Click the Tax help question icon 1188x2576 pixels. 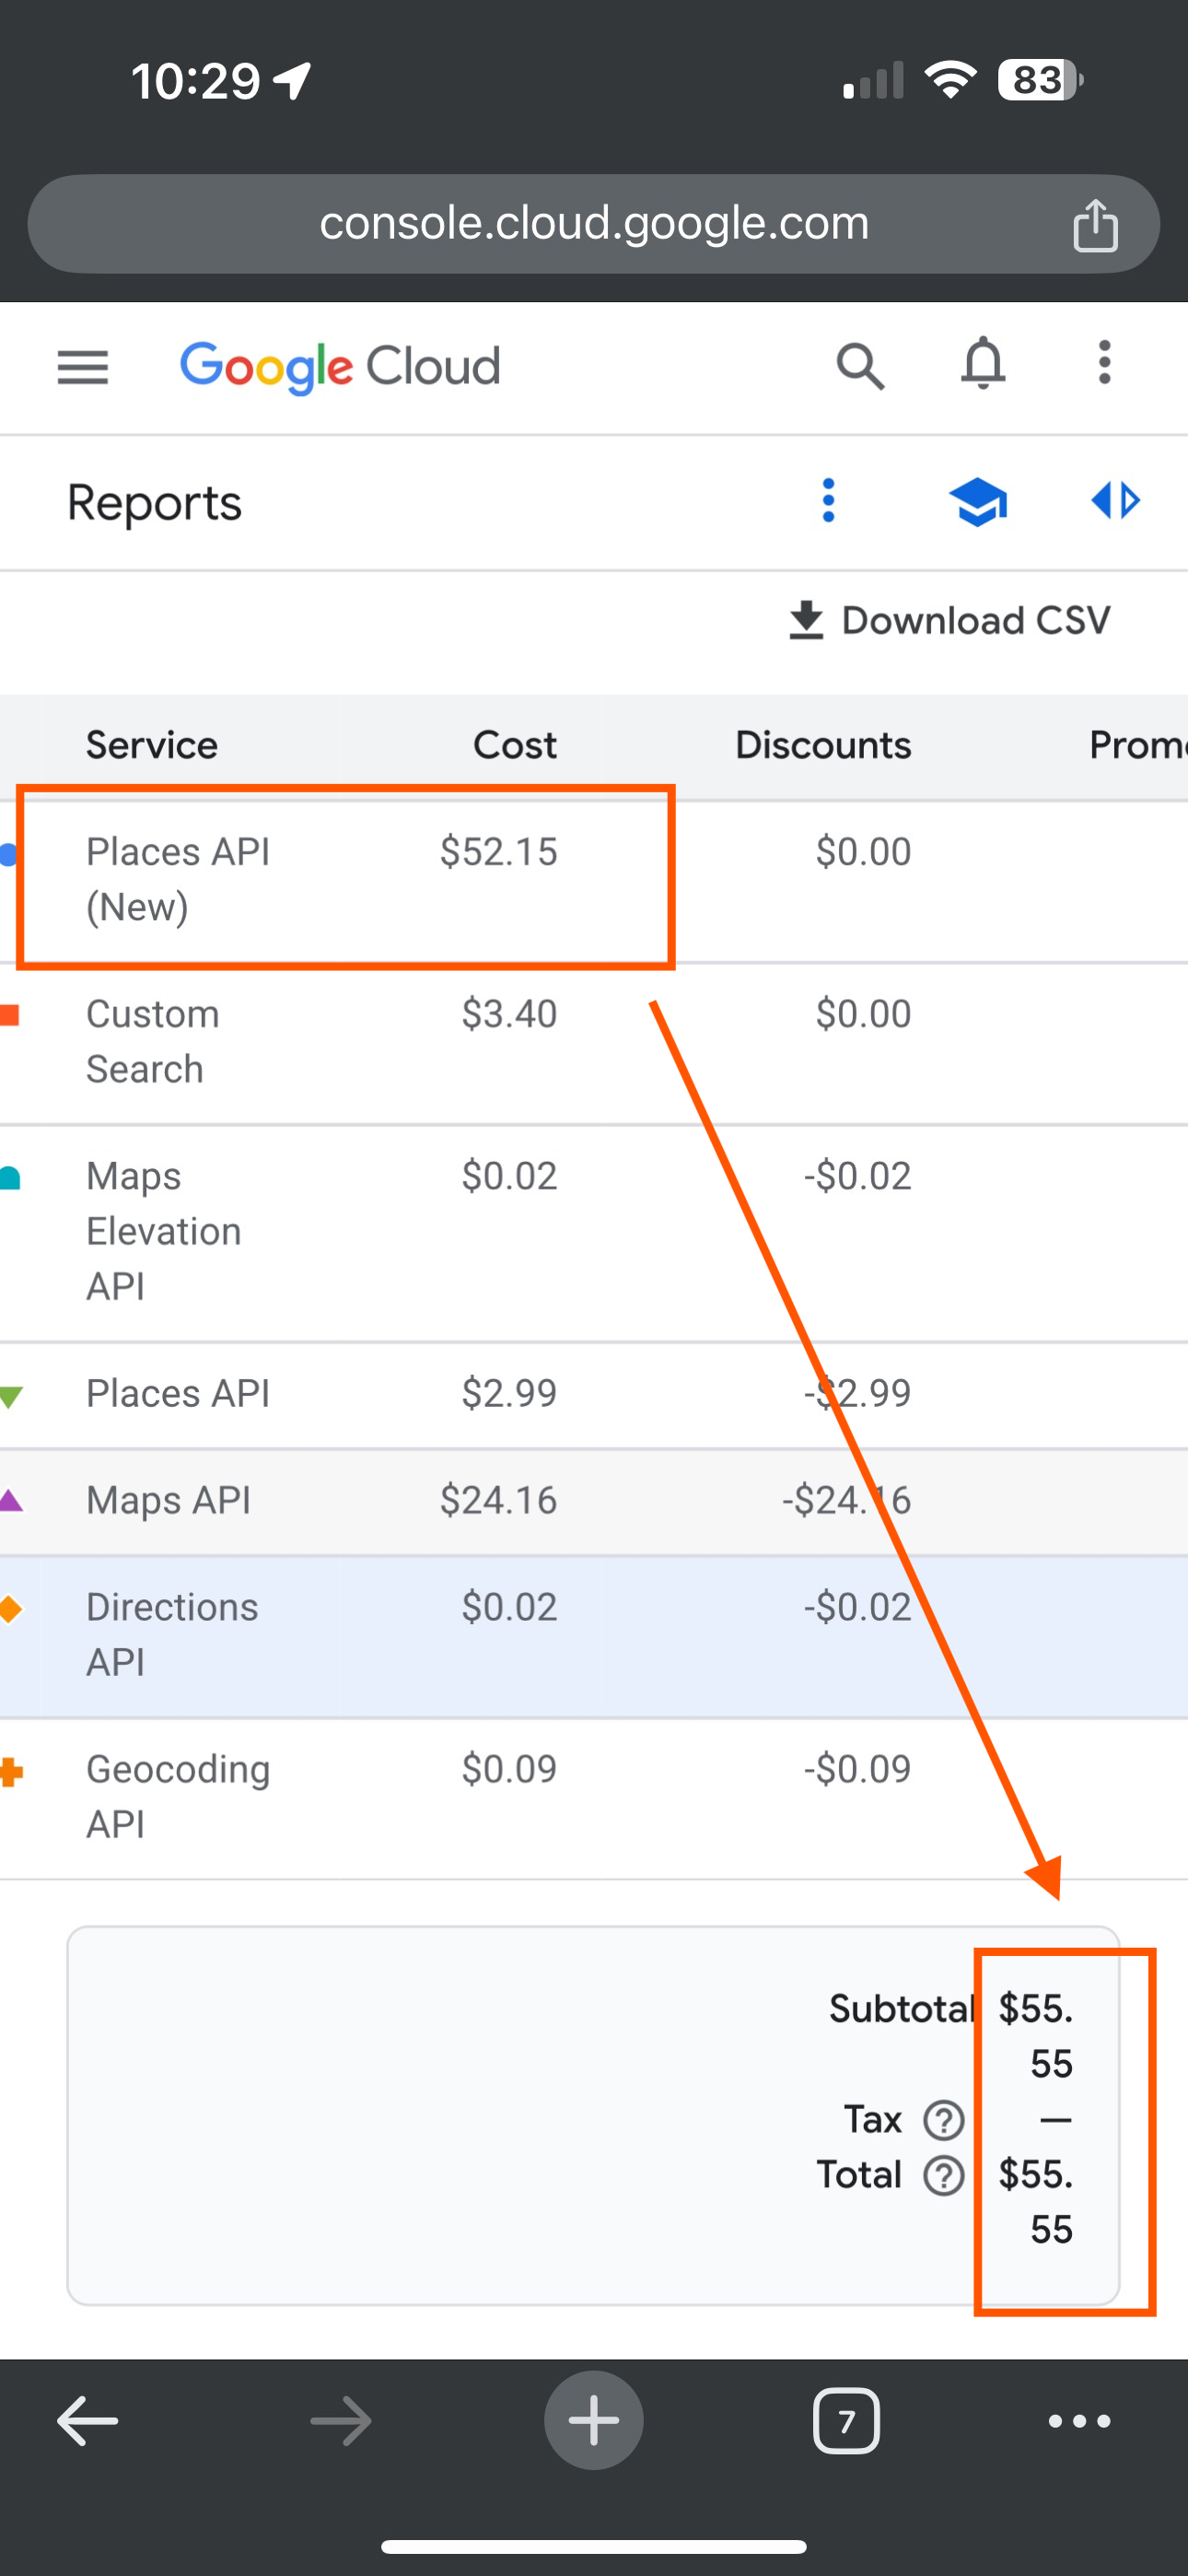943,2119
